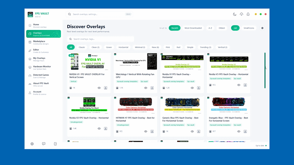Switch to List view
Screen dimensions: 294x165
click(235, 28)
